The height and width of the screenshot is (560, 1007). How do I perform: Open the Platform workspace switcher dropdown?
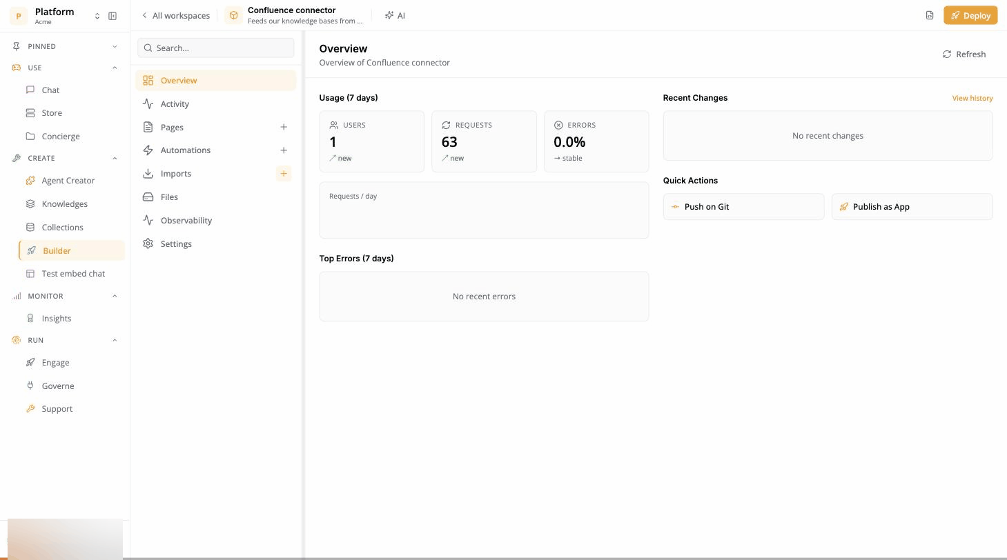point(97,16)
